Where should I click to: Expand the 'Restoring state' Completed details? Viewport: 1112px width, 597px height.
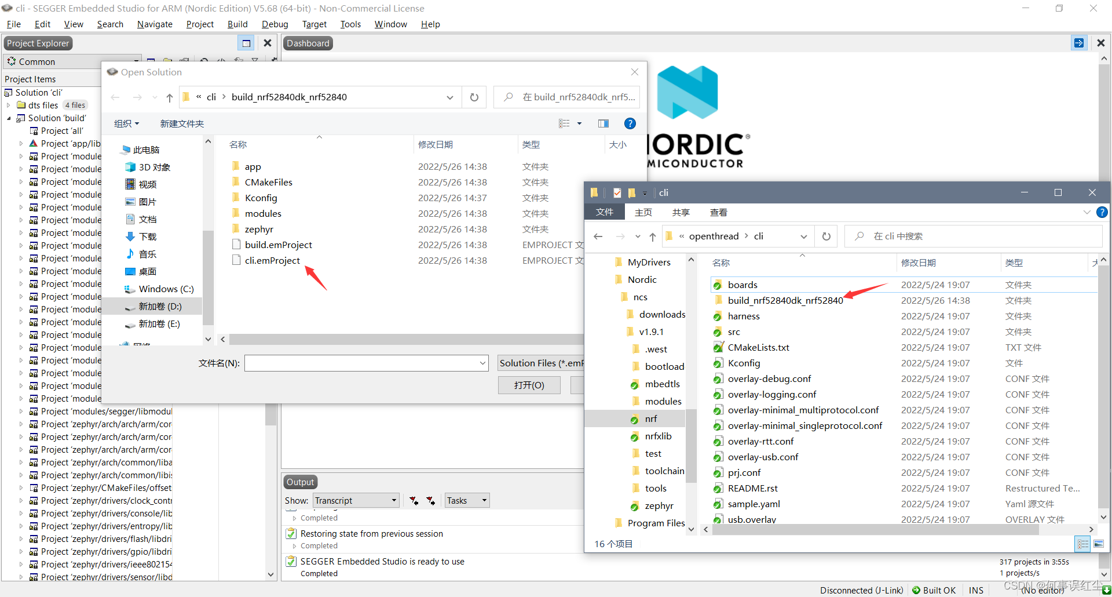coord(294,546)
